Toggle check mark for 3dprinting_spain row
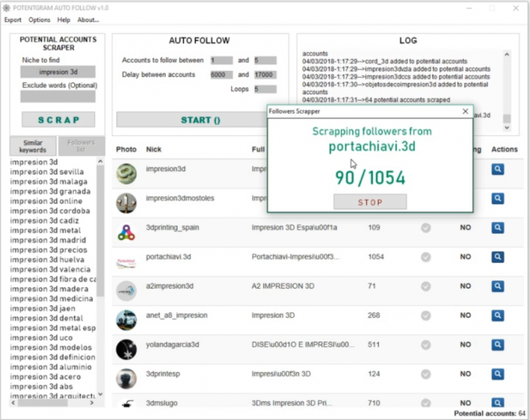 pos(426,228)
